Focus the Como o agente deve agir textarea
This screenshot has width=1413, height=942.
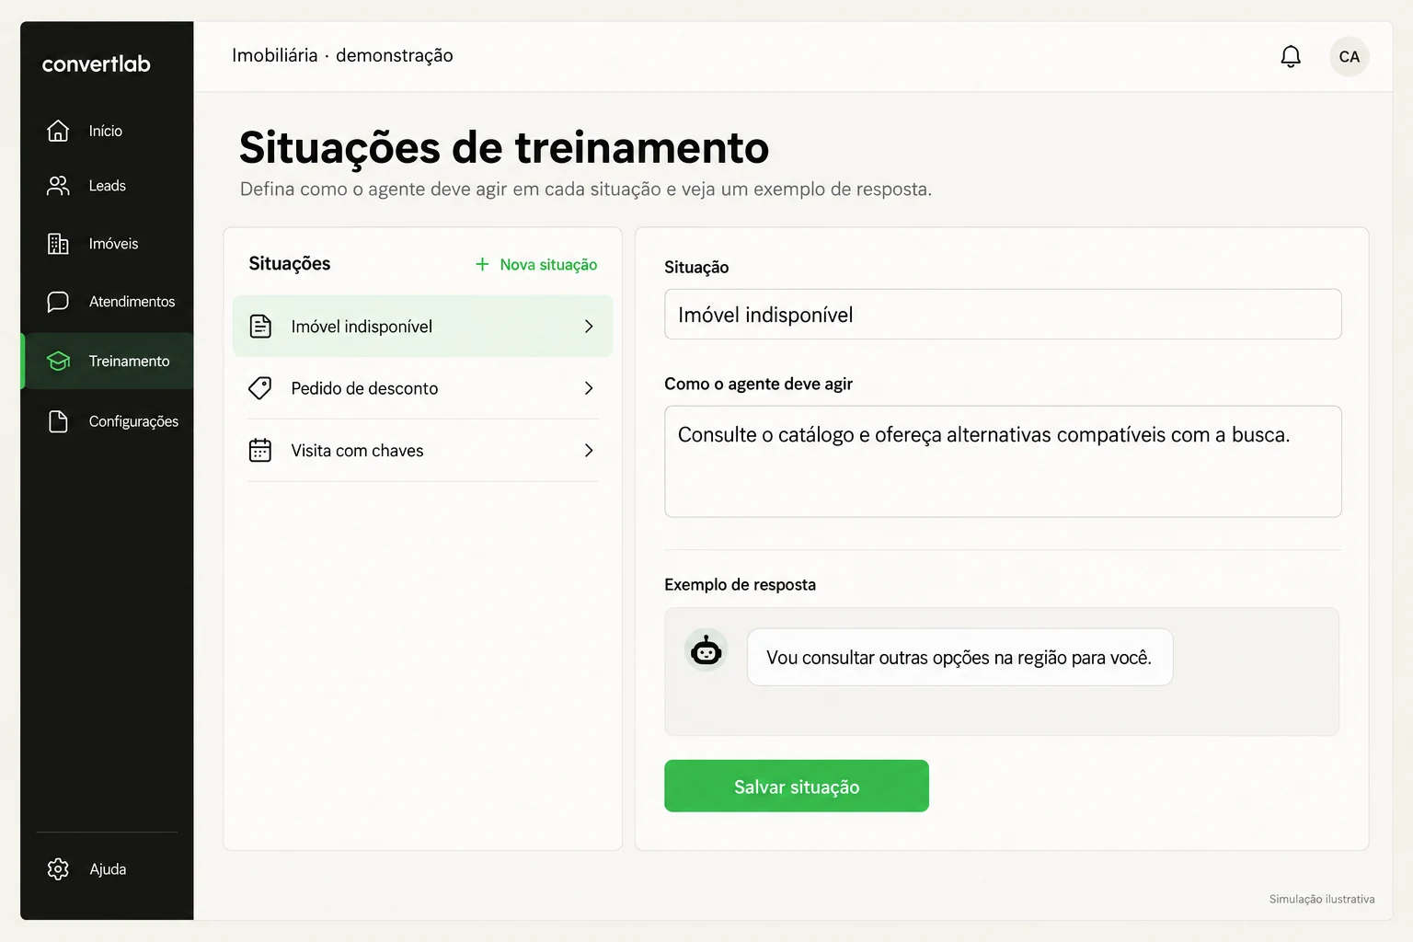(x=1003, y=462)
